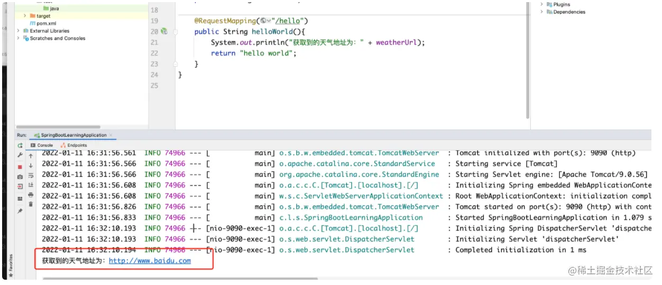Click the Spring gutter icon on line 20
Screen dimensions: 662x285
164,32
